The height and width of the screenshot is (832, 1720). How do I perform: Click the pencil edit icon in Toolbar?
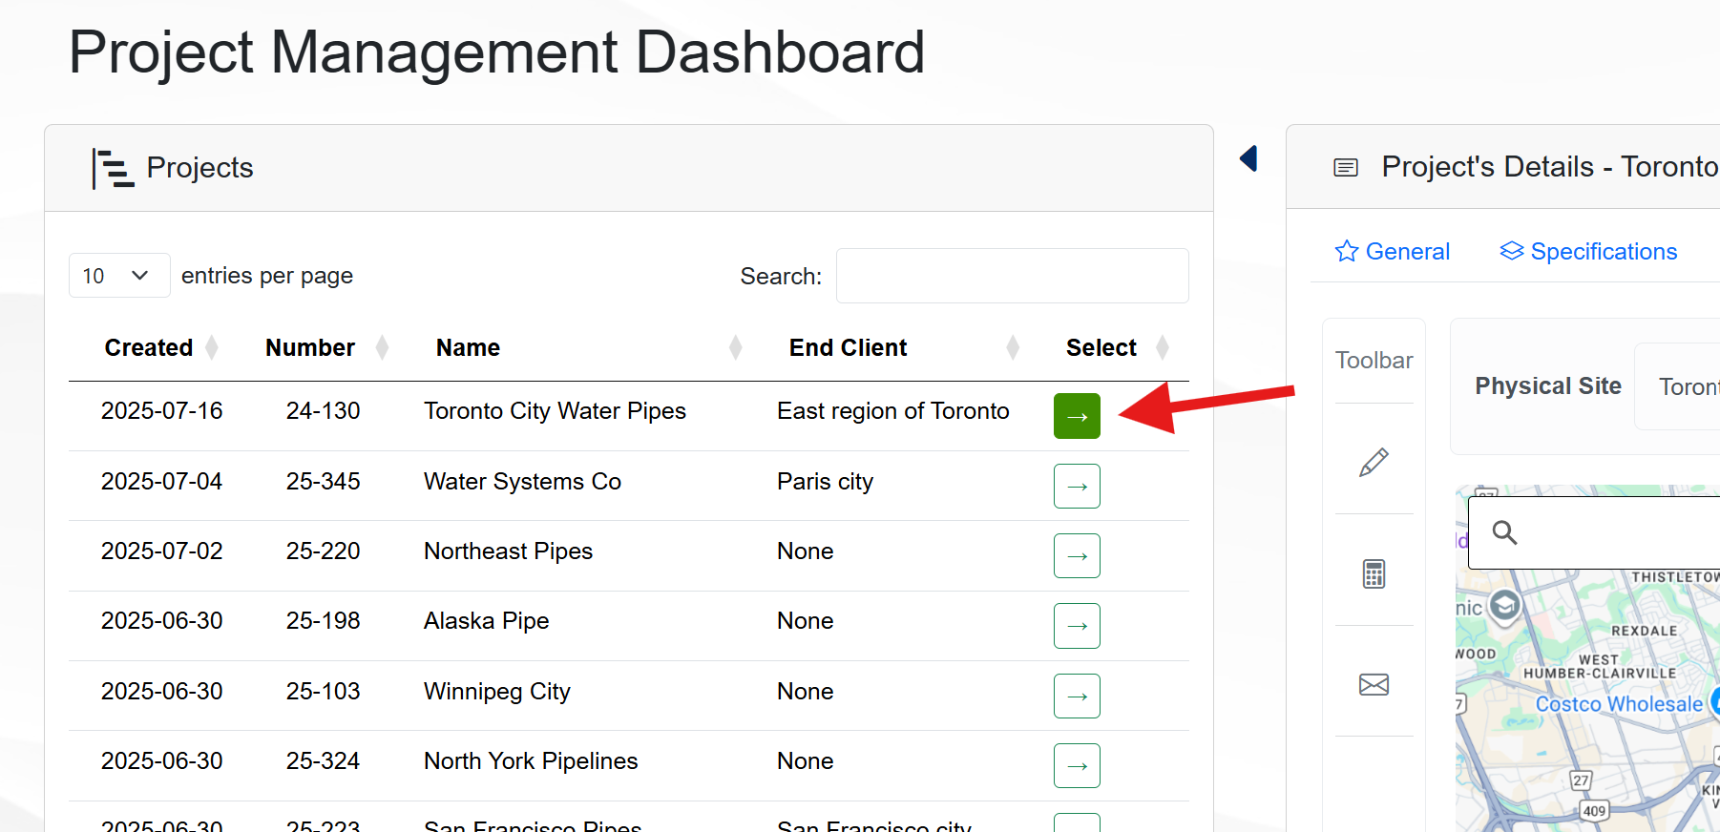[x=1374, y=463]
